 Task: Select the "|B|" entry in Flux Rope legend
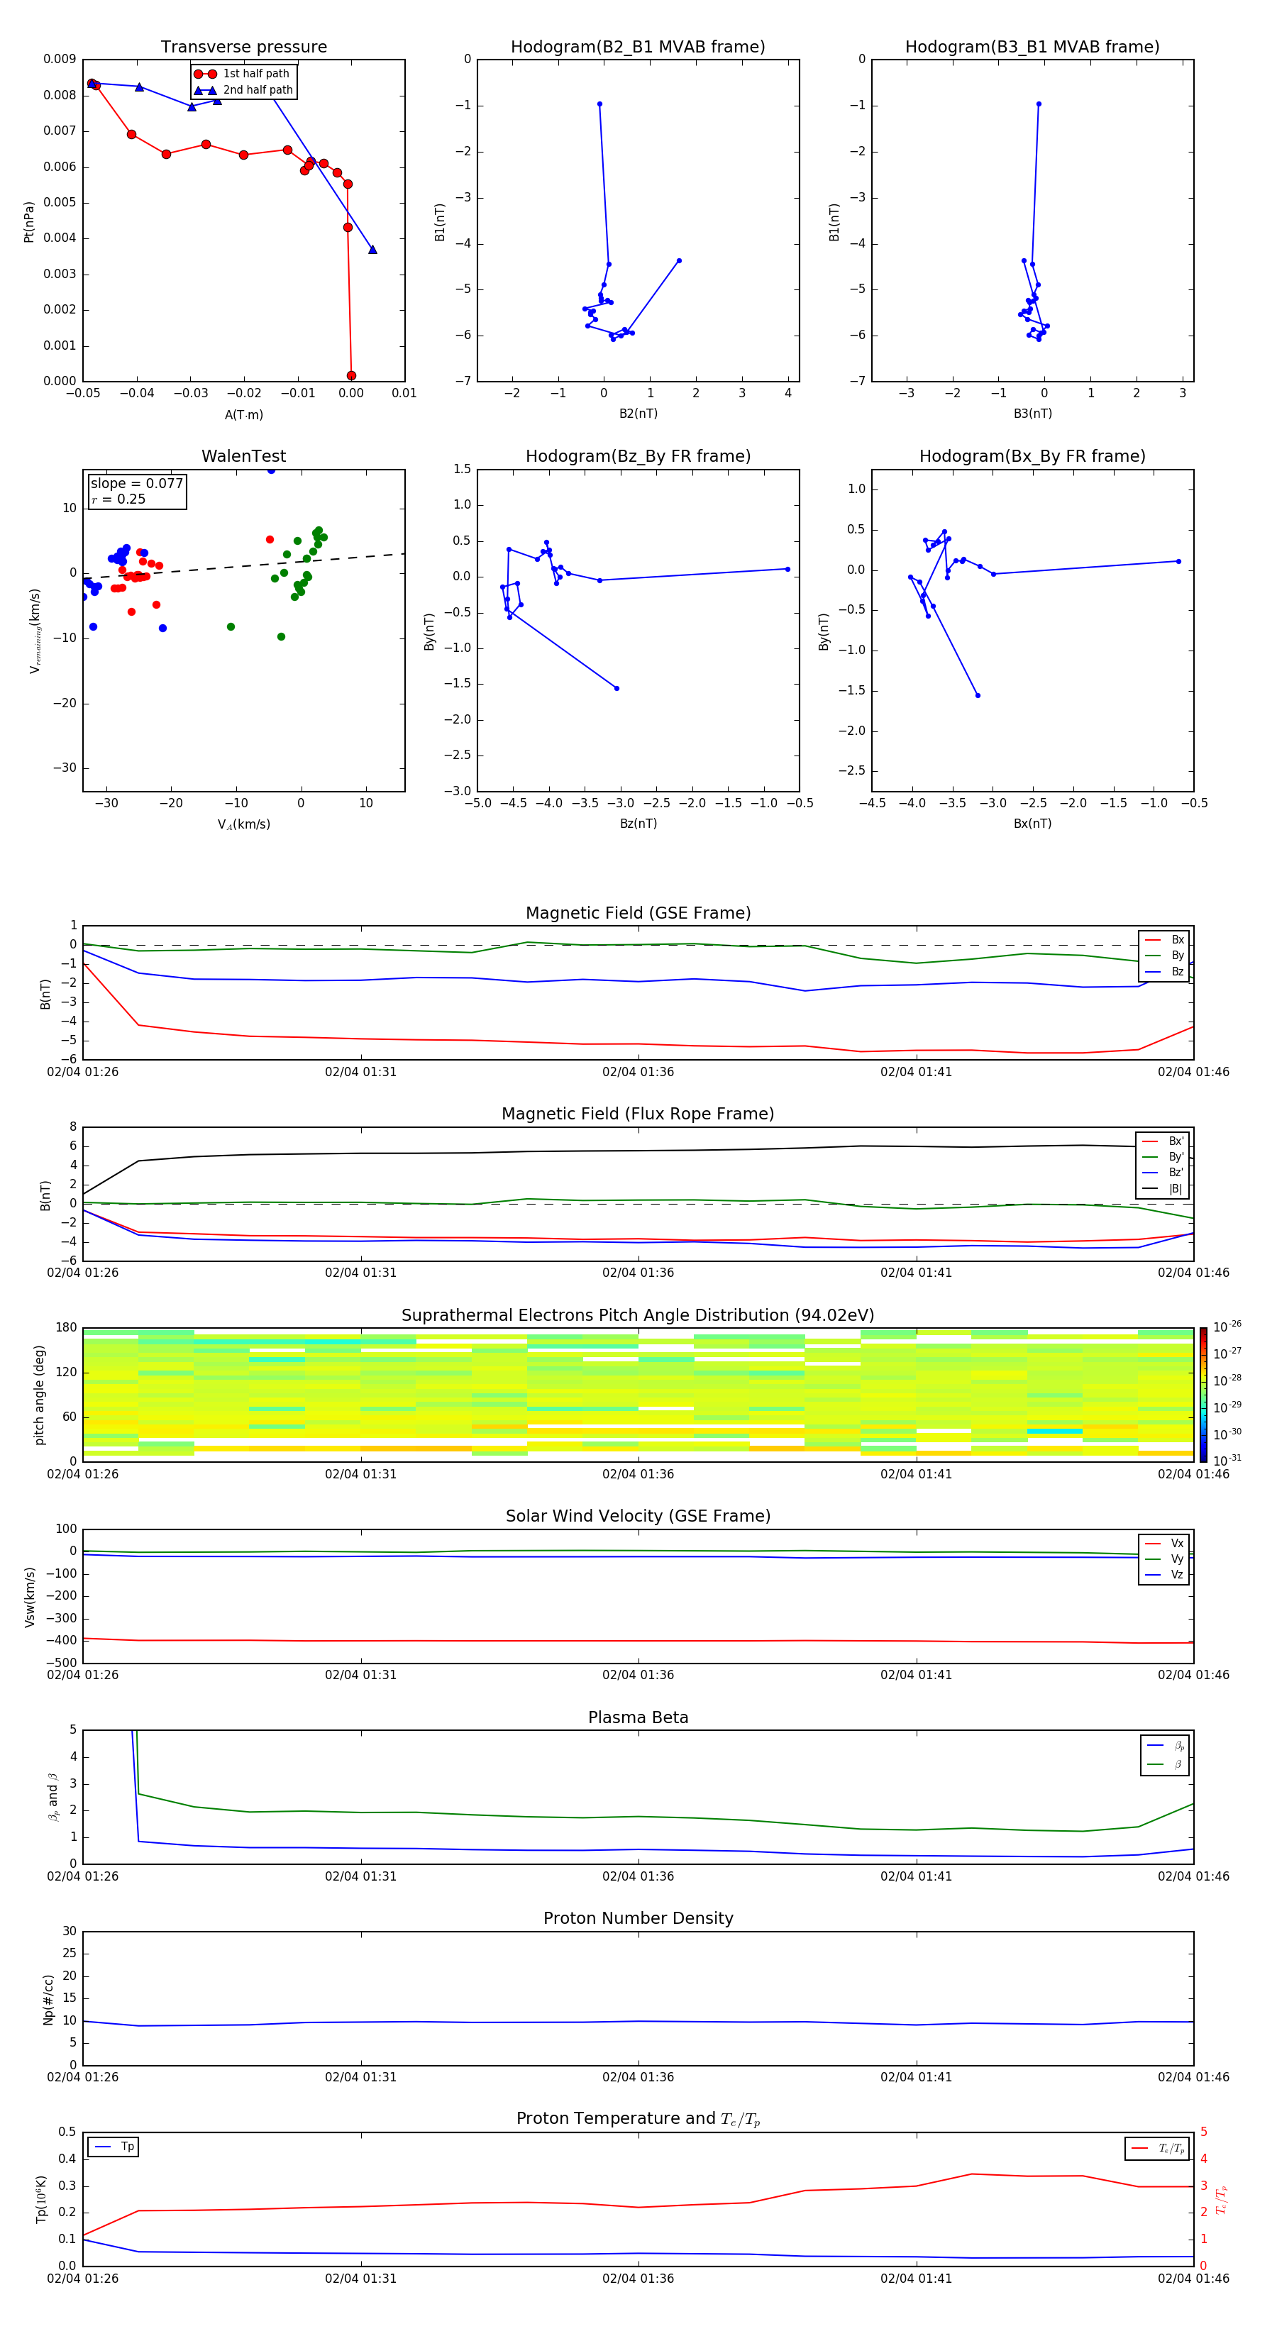(x=1163, y=1189)
